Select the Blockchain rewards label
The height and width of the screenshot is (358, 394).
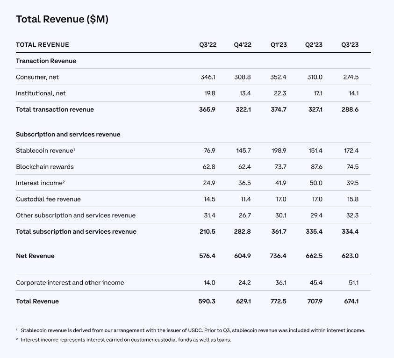(x=45, y=167)
